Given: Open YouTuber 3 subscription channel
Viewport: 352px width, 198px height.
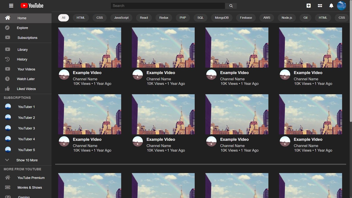Looking at the screenshot, I should [x=26, y=128].
